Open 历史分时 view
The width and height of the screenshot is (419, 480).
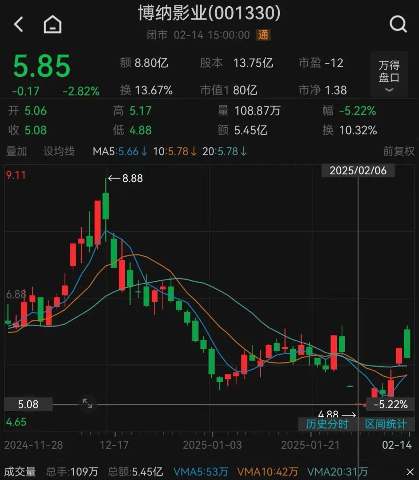pos(327,424)
